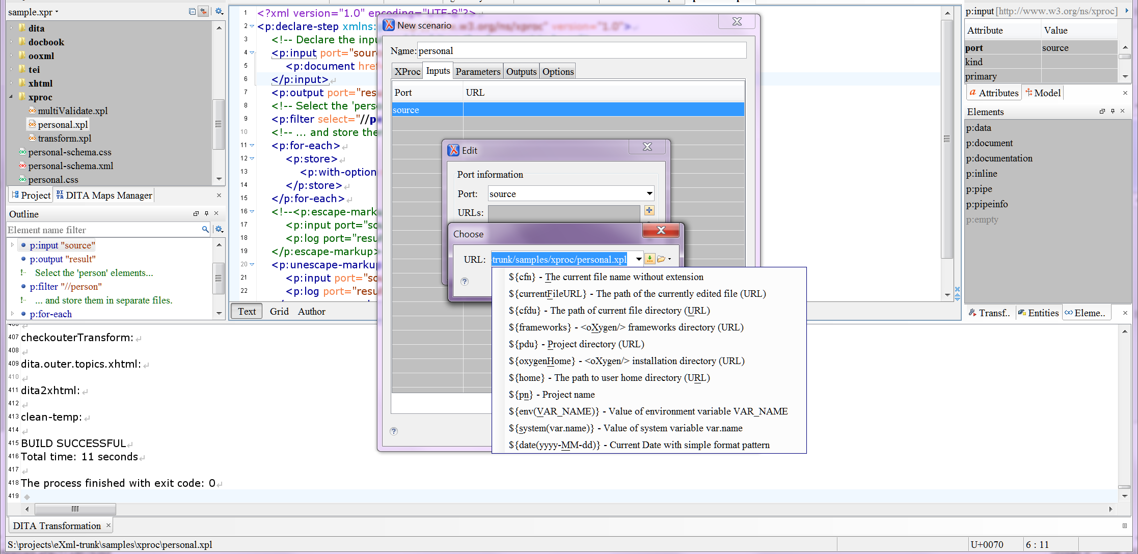Insert the ${currentFileURL} variable

649,294
